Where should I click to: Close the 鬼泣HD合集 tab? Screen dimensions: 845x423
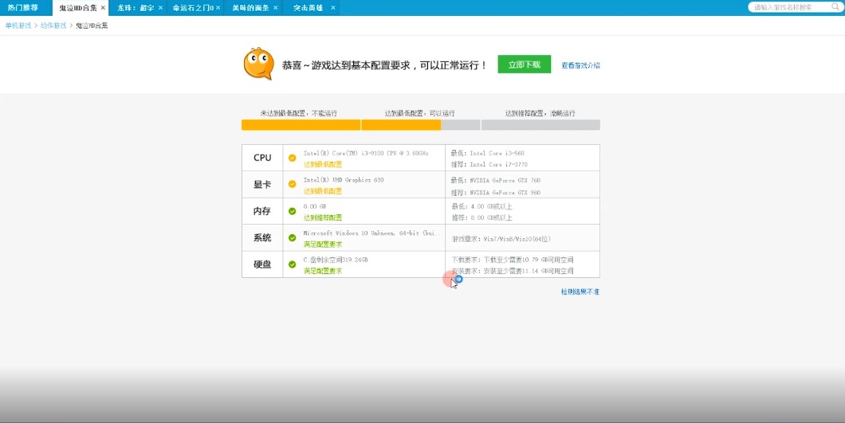103,8
